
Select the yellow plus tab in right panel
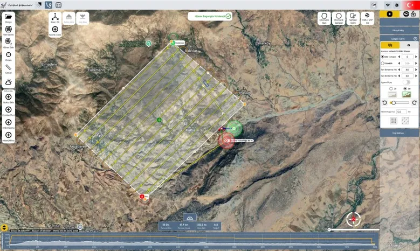tap(389, 14)
